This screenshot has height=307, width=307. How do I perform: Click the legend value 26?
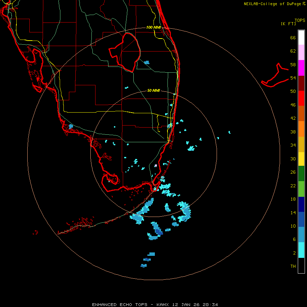point(293,172)
